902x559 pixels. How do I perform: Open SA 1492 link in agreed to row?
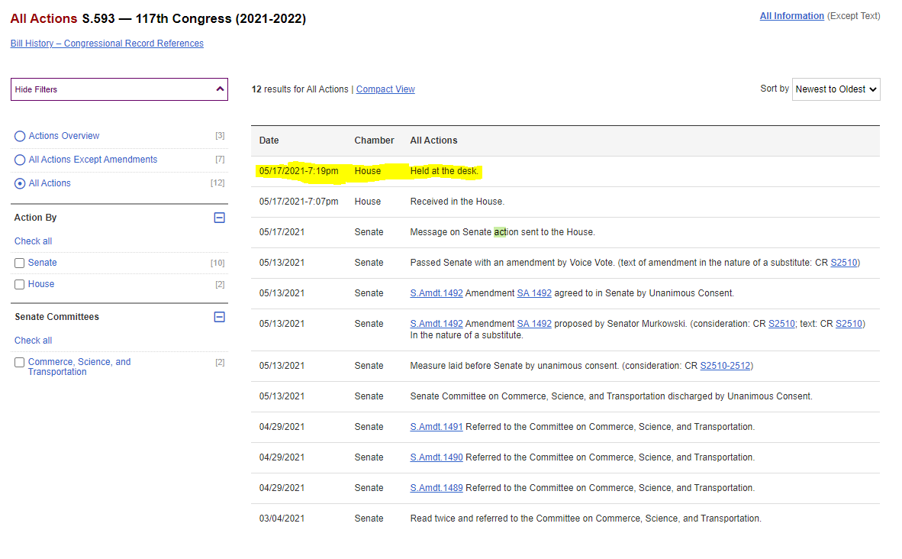tap(534, 293)
